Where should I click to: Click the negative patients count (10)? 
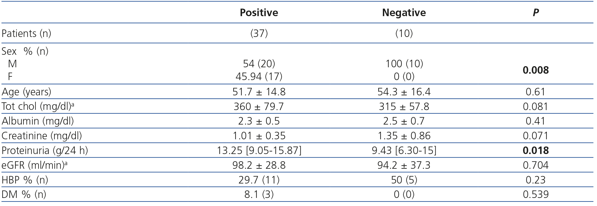pyautogui.click(x=404, y=33)
